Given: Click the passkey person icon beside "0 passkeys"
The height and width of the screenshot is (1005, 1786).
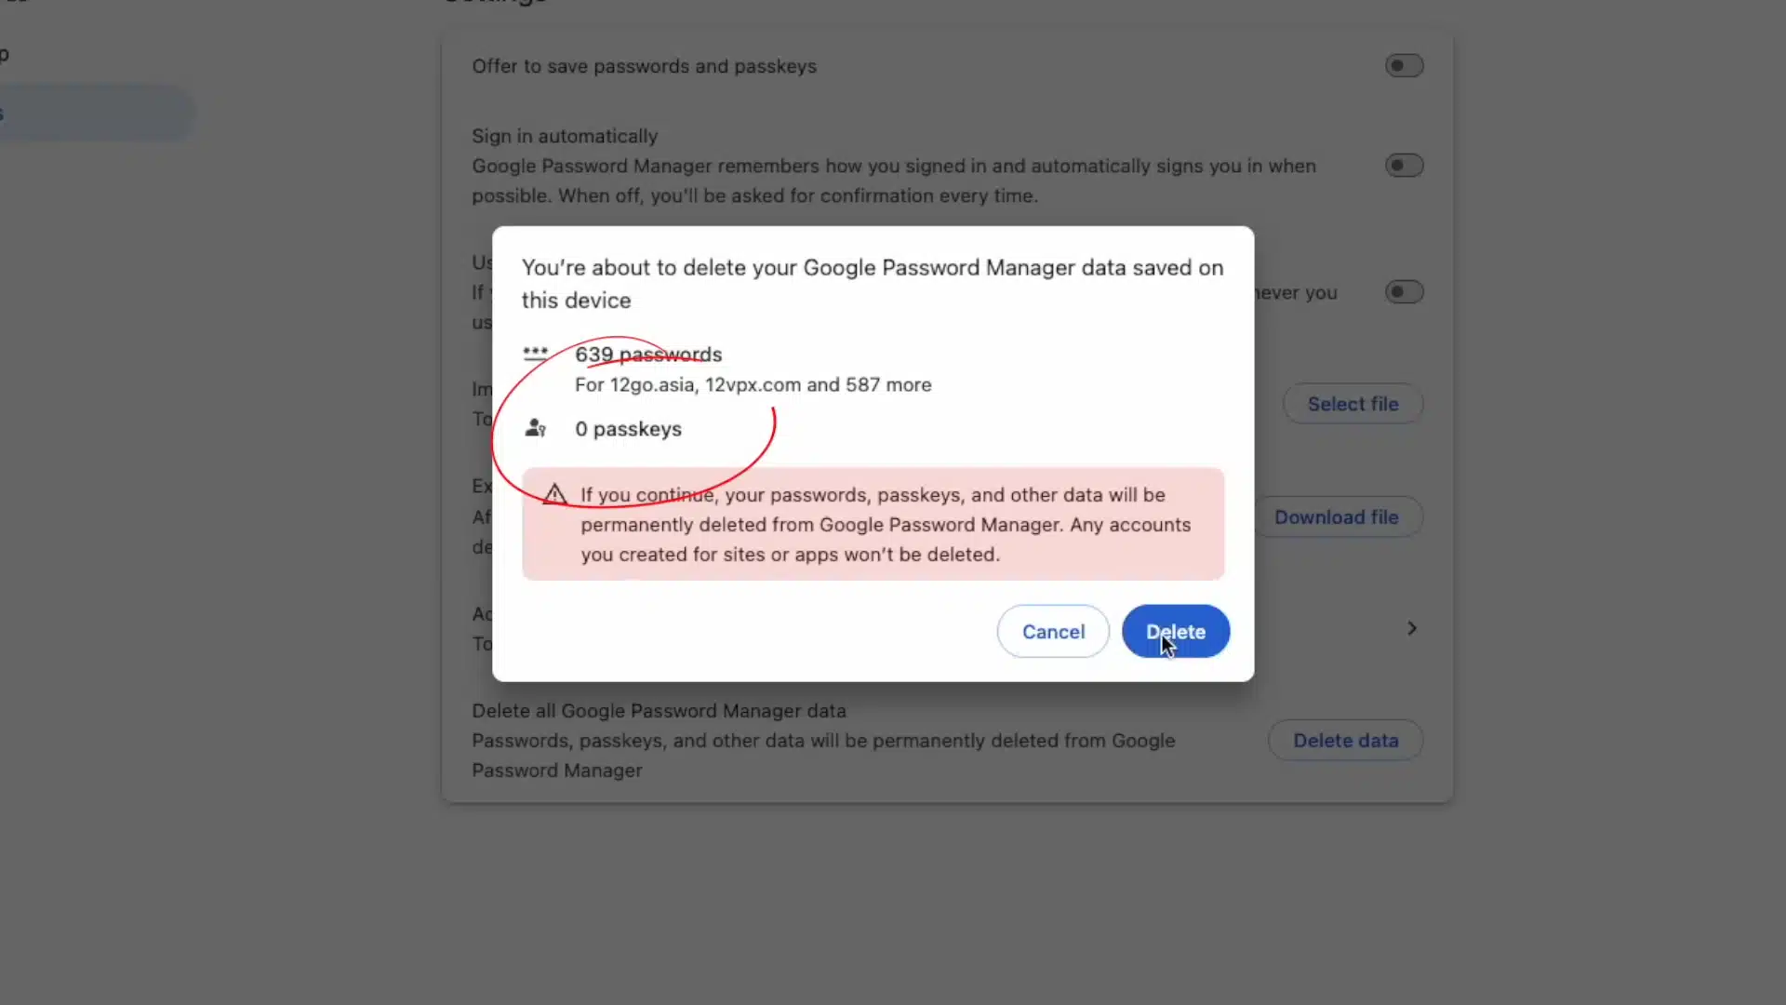Looking at the screenshot, I should 536,428.
